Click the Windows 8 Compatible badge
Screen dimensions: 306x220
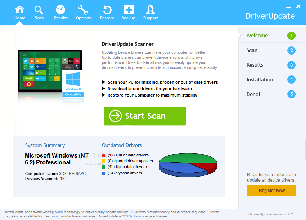point(73,83)
